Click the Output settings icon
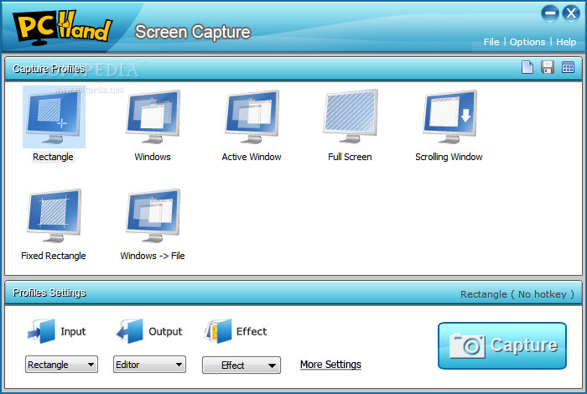The image size is (587, 394). [x=129, y=331]
